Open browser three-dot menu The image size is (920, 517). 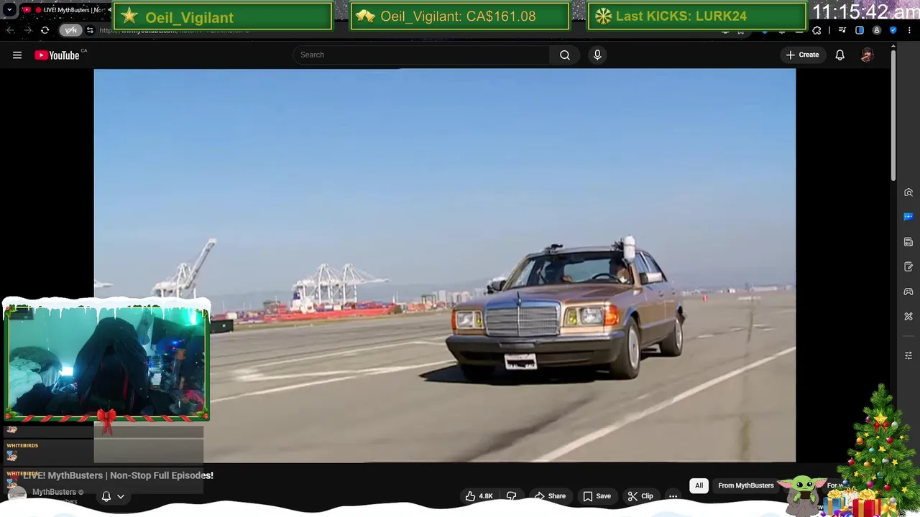click(909, 30)
